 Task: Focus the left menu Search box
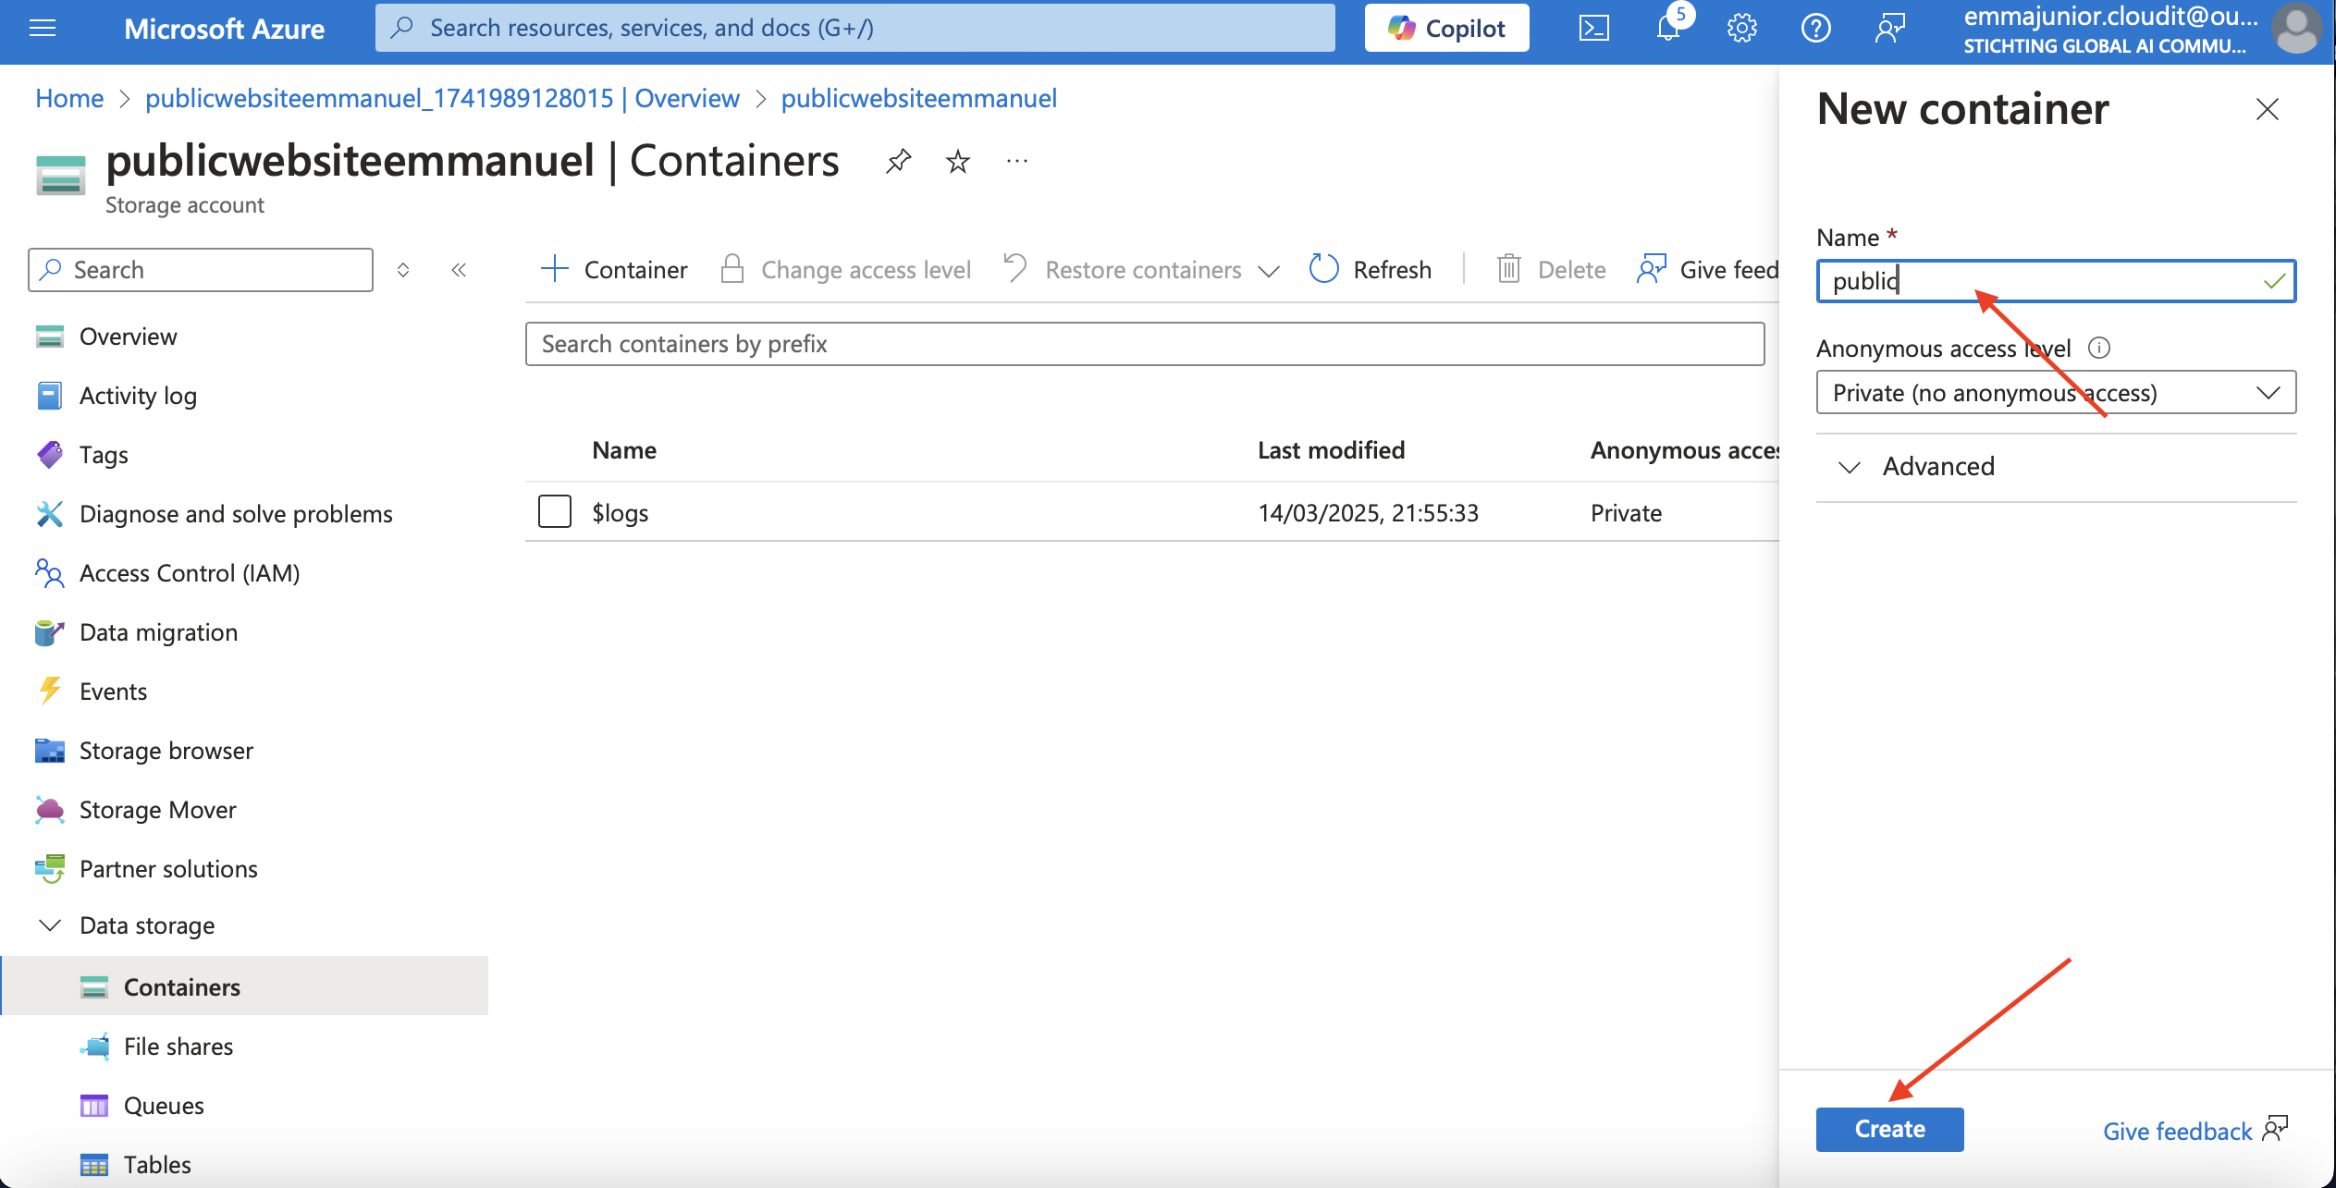tap(201, 270)
